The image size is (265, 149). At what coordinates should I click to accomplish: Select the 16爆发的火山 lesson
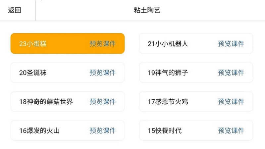click(x=39, y=131)
